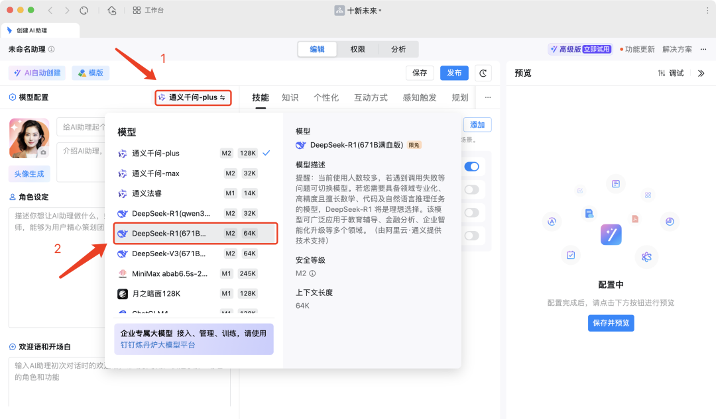Open 钉钉炼丹炉大模型平台 link
Image resolution: width=716 pixels, height=419 pixels.
(158, 345)
